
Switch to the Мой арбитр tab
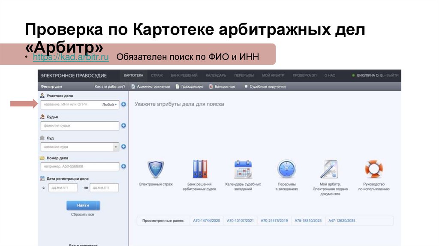pos(273,75)
